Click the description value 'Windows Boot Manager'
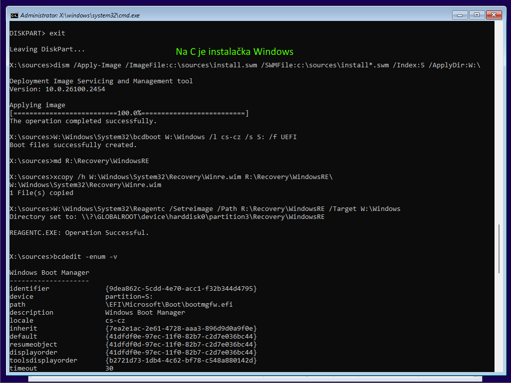511x383 pixels. [x=145, y=313]
